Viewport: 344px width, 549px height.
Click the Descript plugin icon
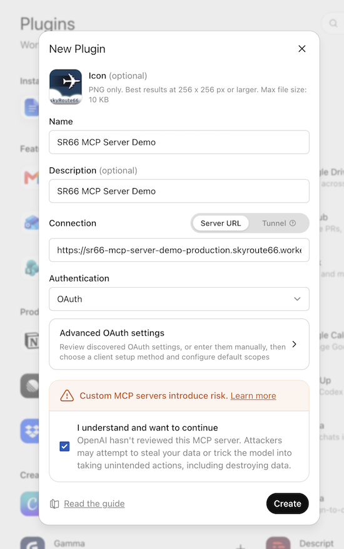coord(278,543)
